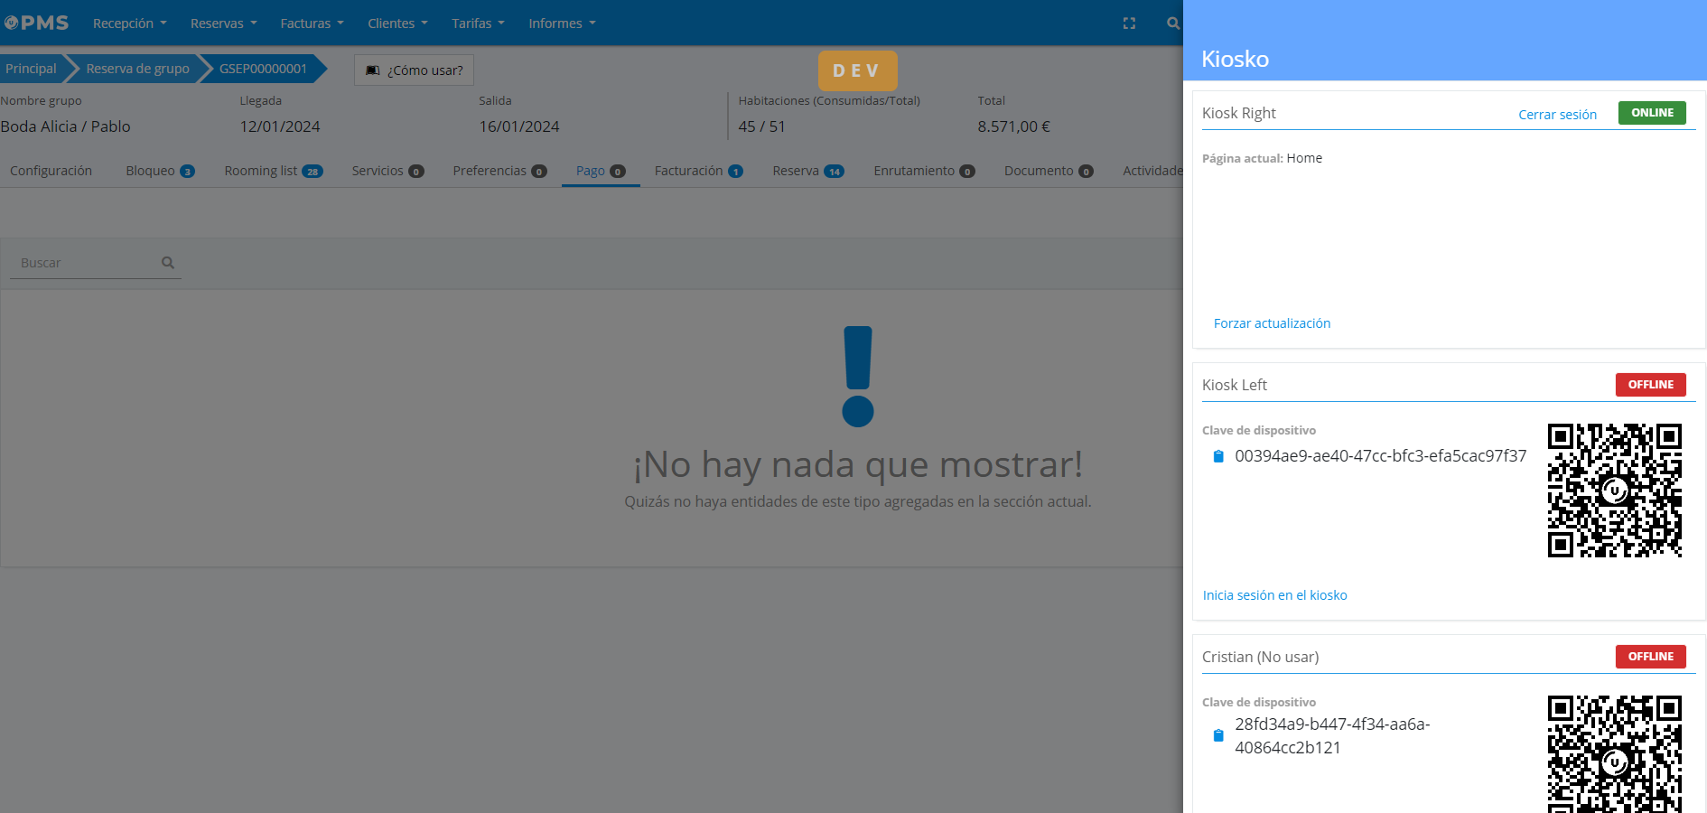
Task: Click departure date 16/01/2024
Action: [x=519, y=126]
